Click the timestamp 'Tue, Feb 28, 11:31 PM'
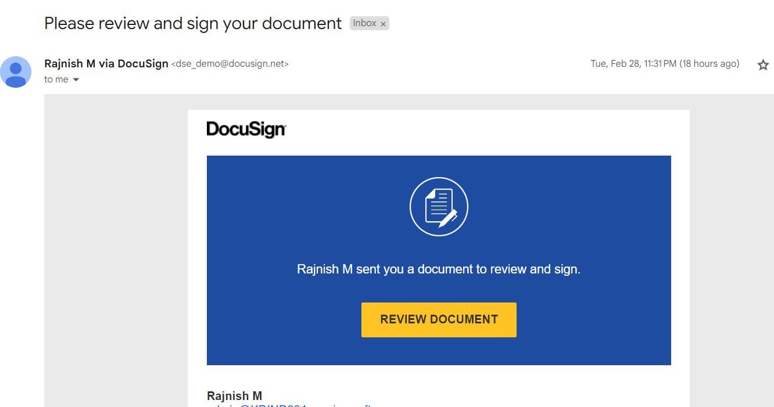Viewport: 774px width, 407px height. coord(633,64)
